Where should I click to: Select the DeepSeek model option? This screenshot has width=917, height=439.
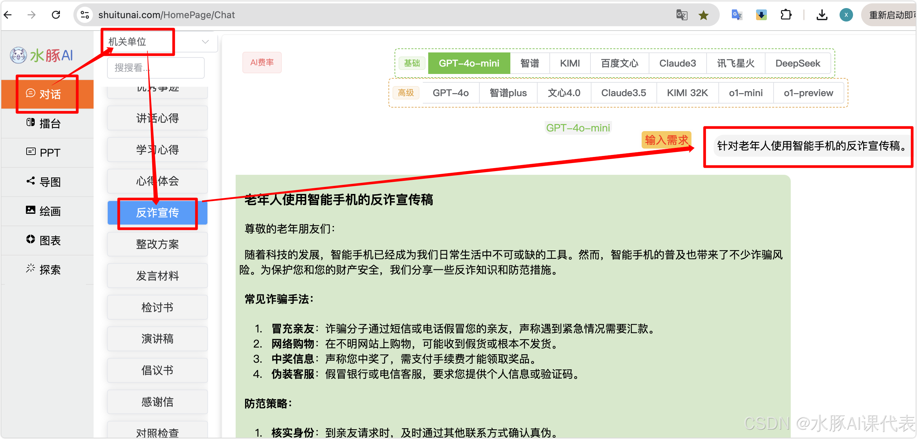click(797, 63)
